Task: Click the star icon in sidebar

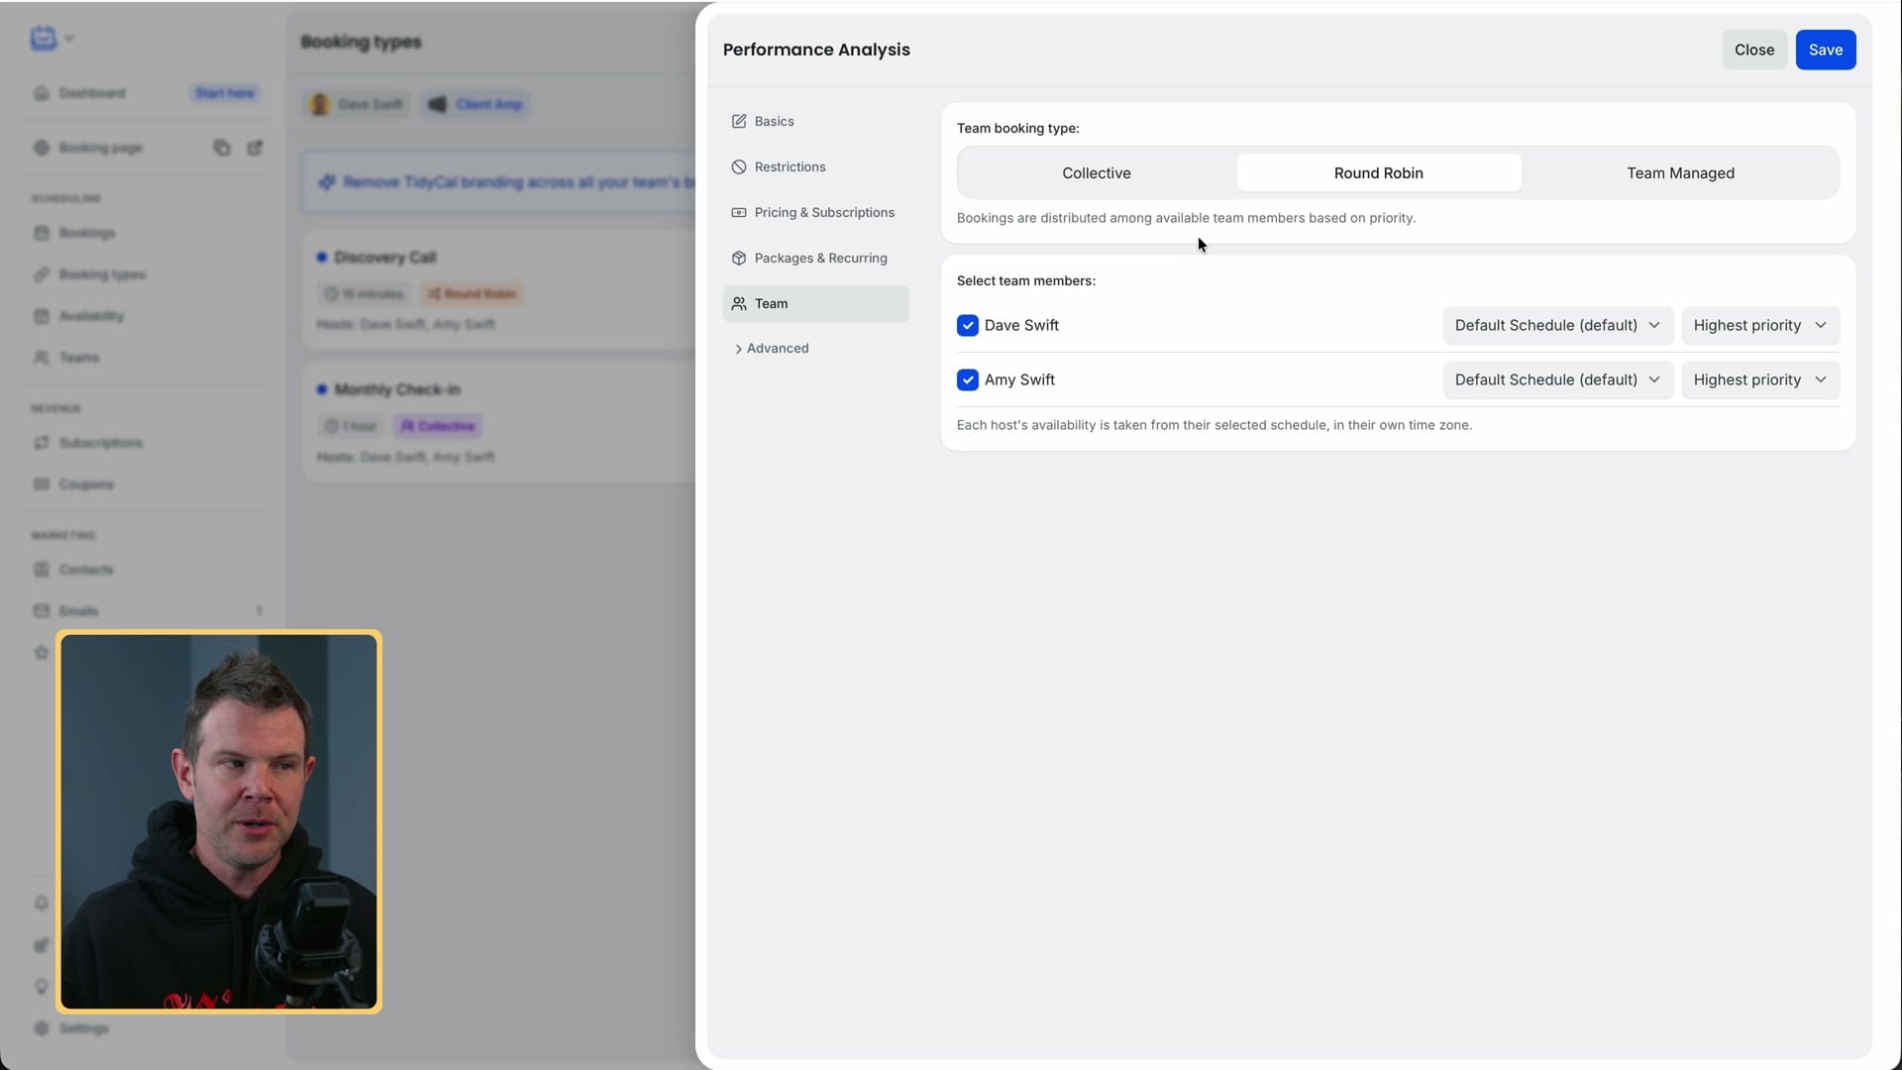Action: tap(41, 652)
